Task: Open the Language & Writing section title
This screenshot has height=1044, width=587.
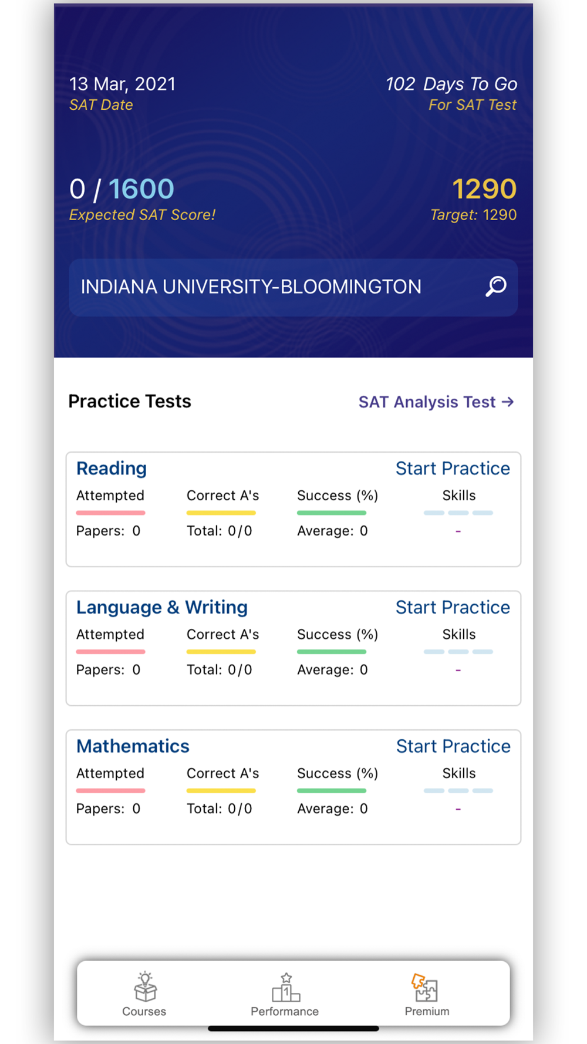Action: [162, 607]
